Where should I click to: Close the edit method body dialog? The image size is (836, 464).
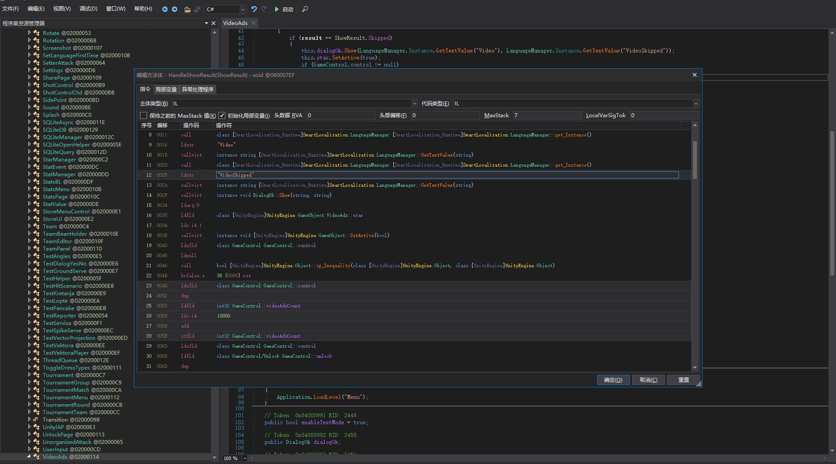tap(695, 75)
